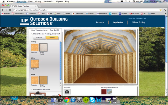Open Chrome's wrench settings menu

pos(164,10)
